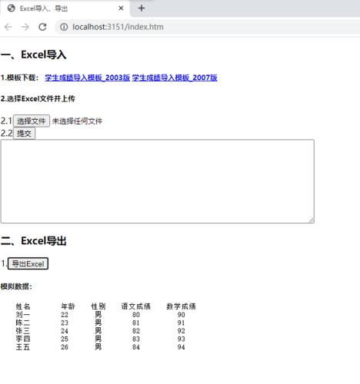Click math score 94

point(181,347)
